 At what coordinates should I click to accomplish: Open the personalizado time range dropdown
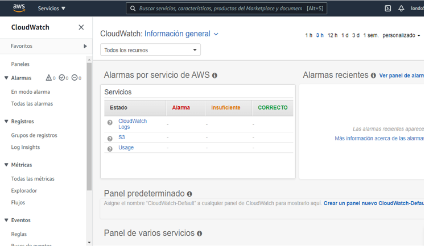[401, 35]
